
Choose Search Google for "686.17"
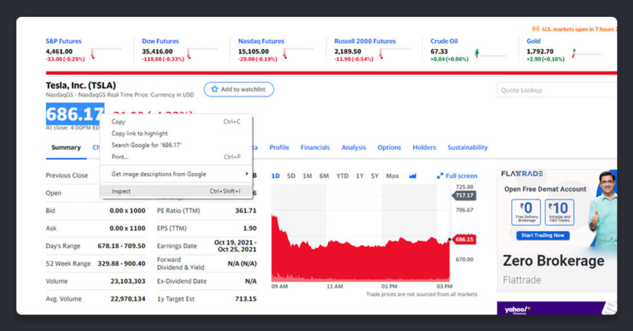click(176, 145)
